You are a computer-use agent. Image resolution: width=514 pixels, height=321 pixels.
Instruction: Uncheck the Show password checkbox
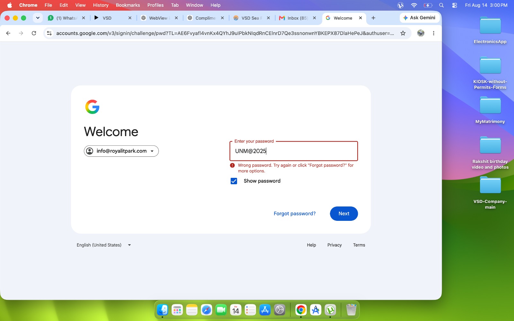pos(234,181)
